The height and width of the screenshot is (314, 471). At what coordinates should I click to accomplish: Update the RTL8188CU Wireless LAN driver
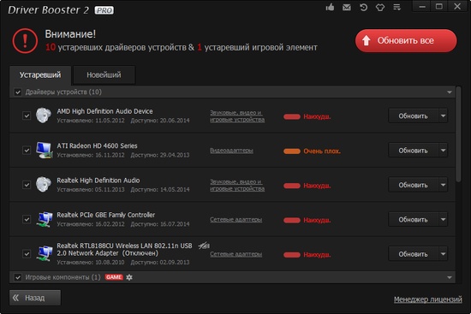click(x=414, y=254)
